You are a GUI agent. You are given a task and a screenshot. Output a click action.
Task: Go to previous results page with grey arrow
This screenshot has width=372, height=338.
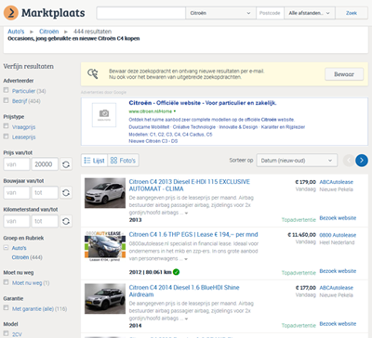tap(349, 161)
